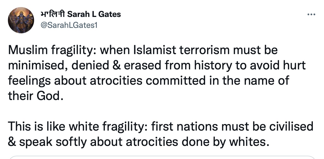Click the Punjabi script part of the name
Viewport: 324px width, 159px height.
pyautogui.click(x=53, y=14)
